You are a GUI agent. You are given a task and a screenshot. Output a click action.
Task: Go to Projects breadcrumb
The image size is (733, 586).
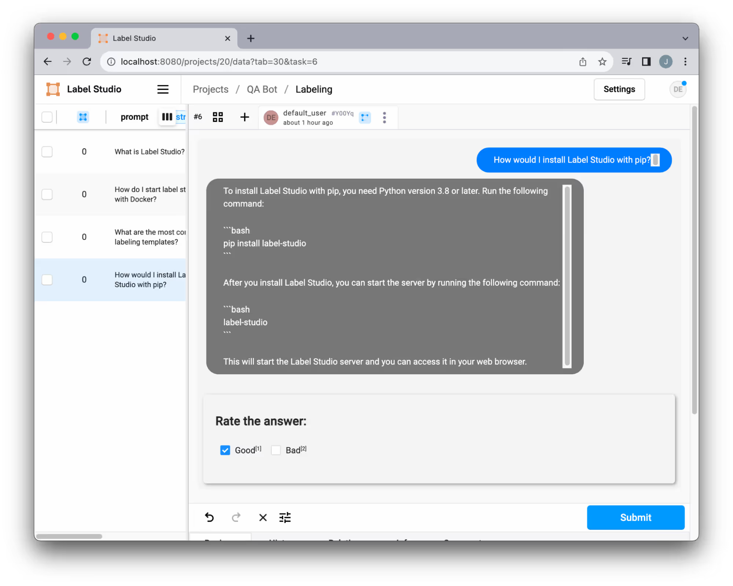[x=210, y=89]
